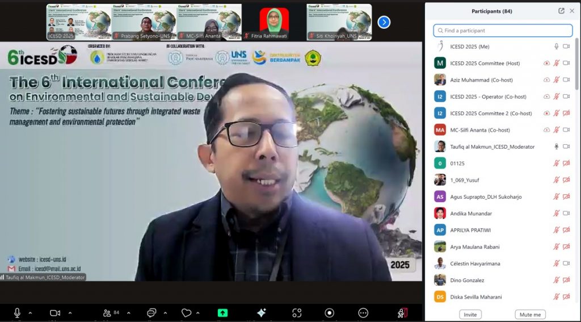Screen dimensions: 581x322
Task: Open the Apps icon in toolbar
Action: pos(297,313)
